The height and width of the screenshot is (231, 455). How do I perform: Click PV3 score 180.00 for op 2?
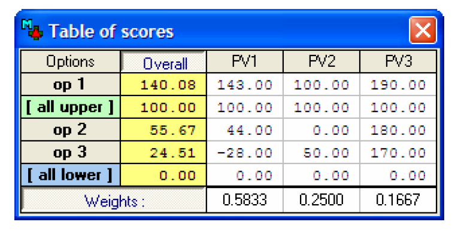pos(398,130)
